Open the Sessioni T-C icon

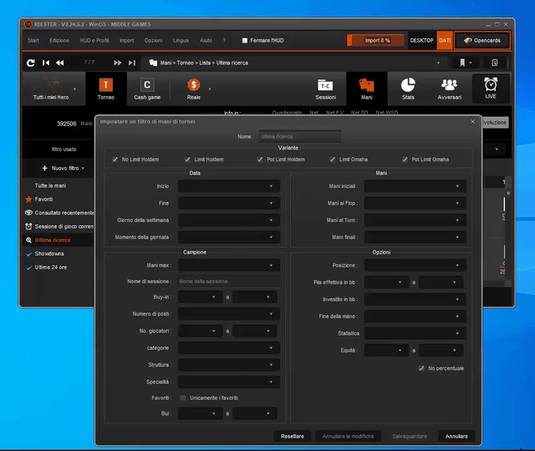click(325, 85)
